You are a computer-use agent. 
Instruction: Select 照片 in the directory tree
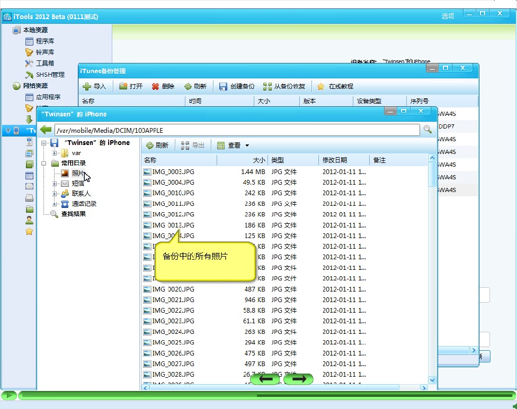pos(77,174)
